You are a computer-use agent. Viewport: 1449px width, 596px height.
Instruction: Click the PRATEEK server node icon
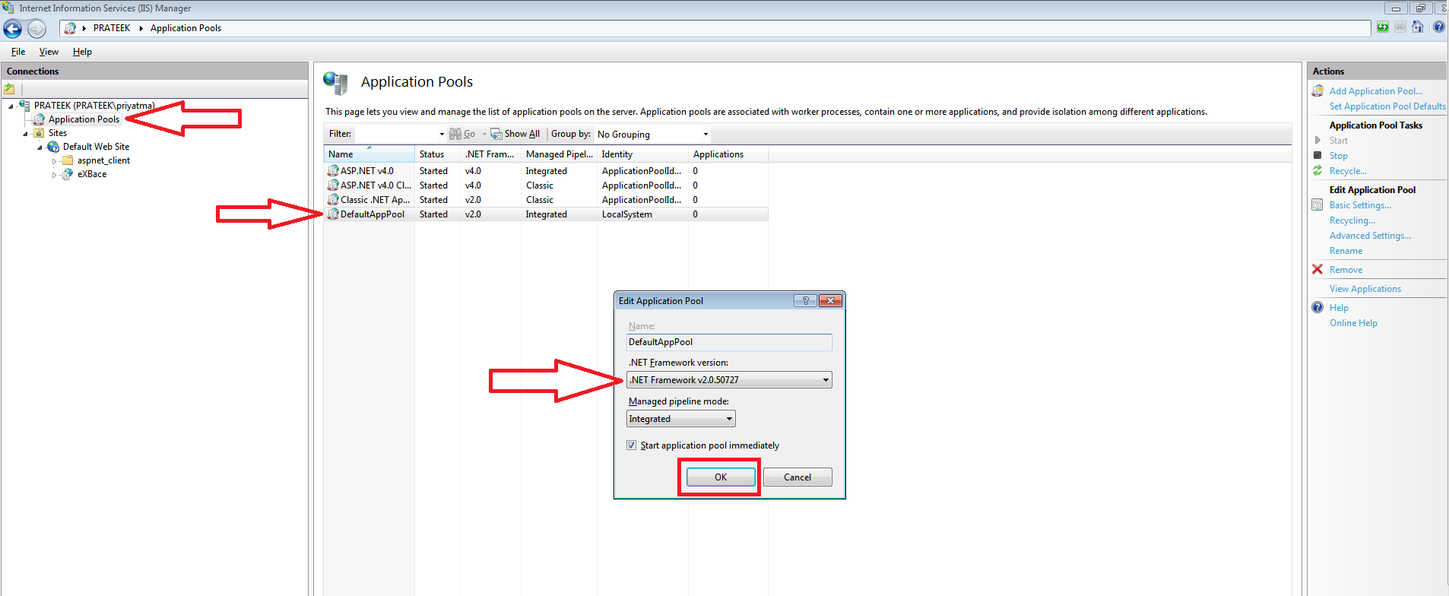point(24,105)
